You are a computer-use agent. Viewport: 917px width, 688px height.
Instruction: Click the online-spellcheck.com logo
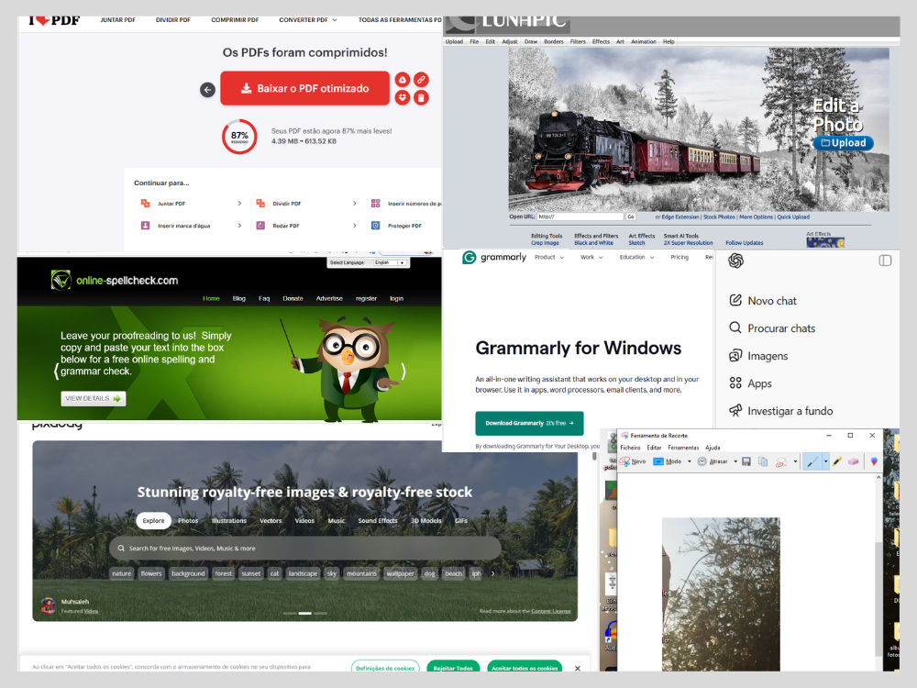tap(115, 280)
